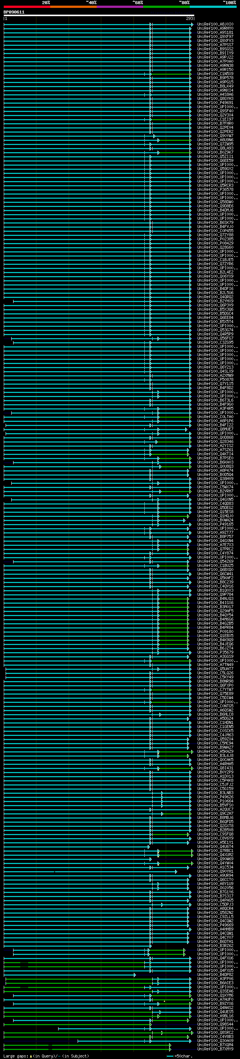
Task: Open hit UniRef100_Q5KAF2
Action: click(x=215, y=578)
